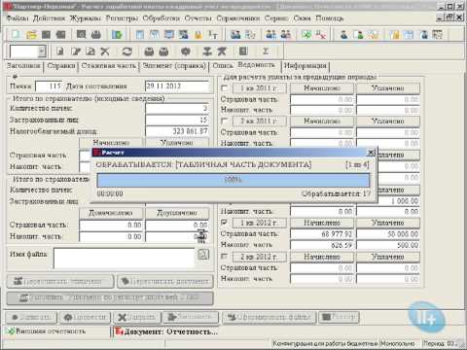Click the 626.59 накопит. часть value
The height and width of the screenshot is (350, 467).
click(322, 245)
